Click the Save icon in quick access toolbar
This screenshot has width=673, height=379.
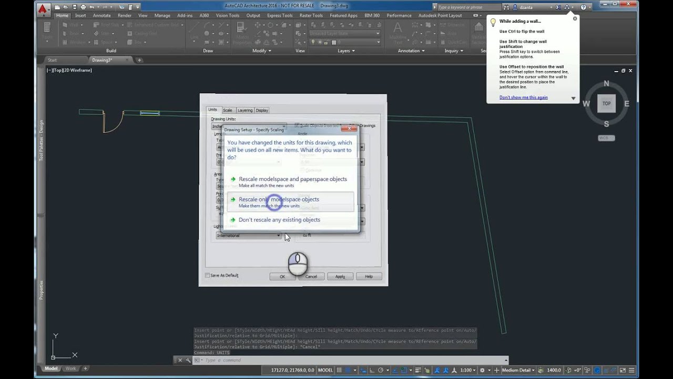[x=75, y=7]
